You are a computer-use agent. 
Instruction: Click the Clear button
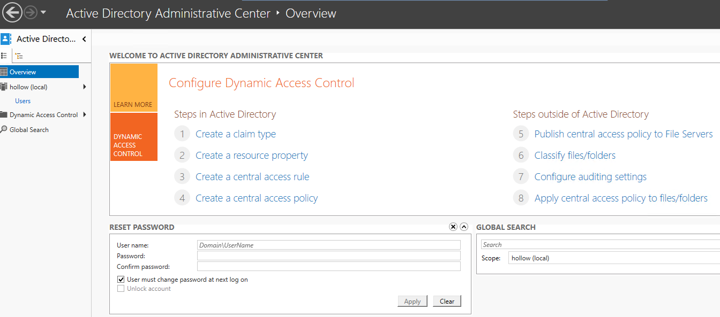pos(447,301)
